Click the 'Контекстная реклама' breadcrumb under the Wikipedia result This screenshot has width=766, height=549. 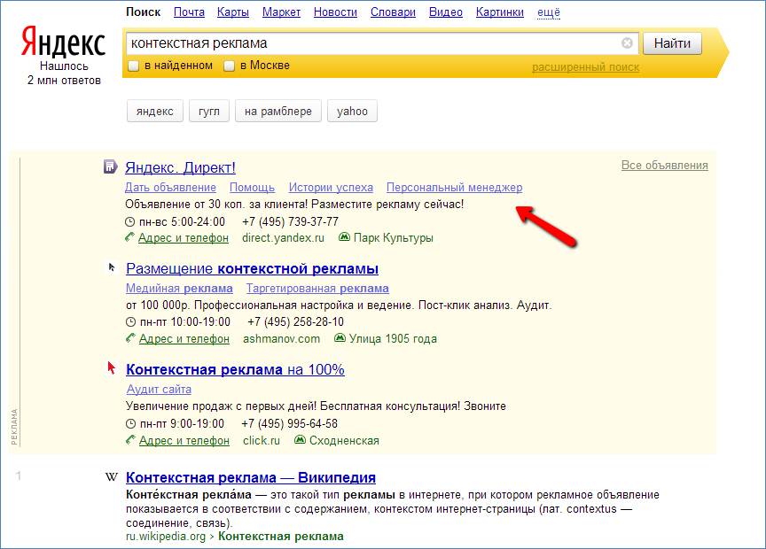[281, 537]
